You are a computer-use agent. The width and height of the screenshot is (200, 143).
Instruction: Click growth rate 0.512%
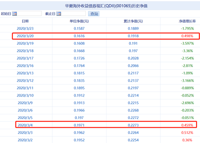coord(187,133)
